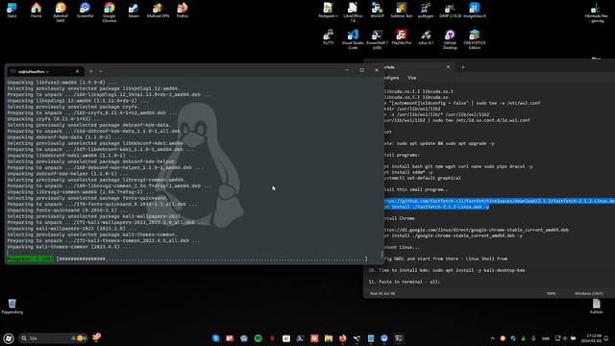Click the taskbar search box
Image resolution: width=615 pixels, height=346 pixels.
point(53,338)
